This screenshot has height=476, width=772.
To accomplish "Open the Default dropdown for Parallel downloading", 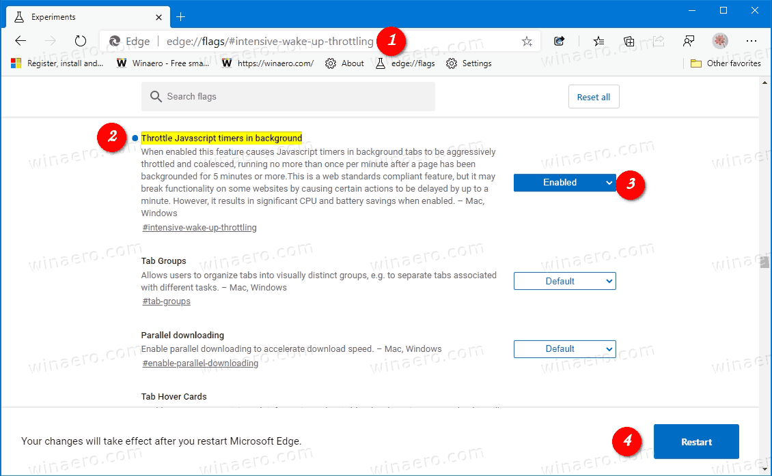I will pyautogui.click(x=564, y=348).
